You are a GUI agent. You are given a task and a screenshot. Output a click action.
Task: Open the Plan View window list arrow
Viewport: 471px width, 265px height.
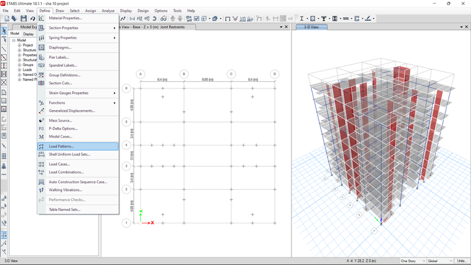(x=281, y=27)
